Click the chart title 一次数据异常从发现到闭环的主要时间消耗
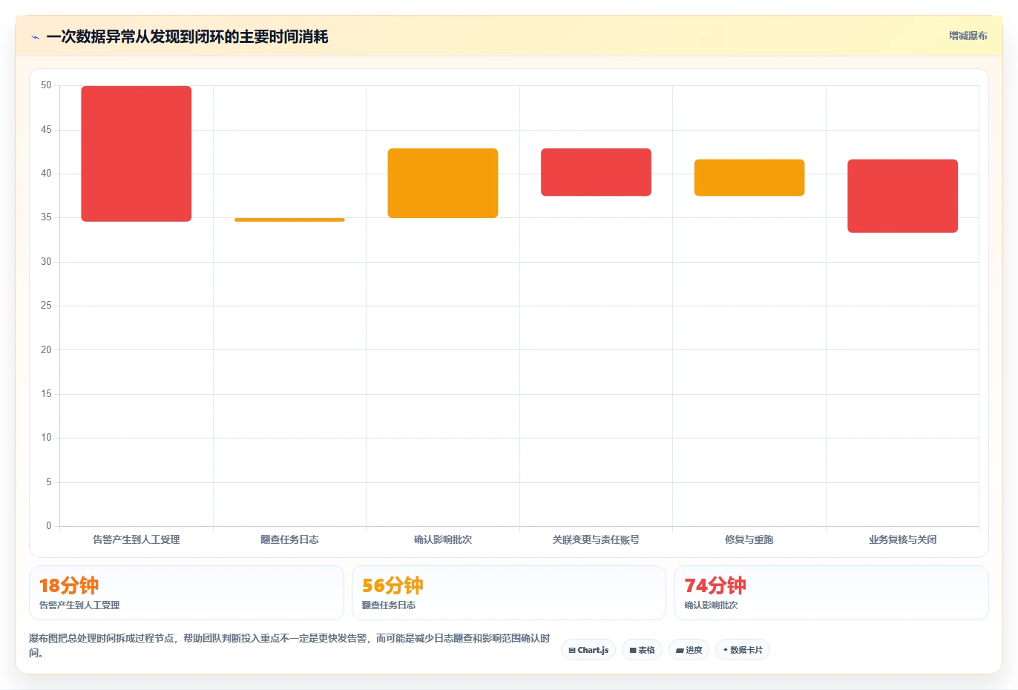Screen dimensions: 1018x690 (187, 37)
